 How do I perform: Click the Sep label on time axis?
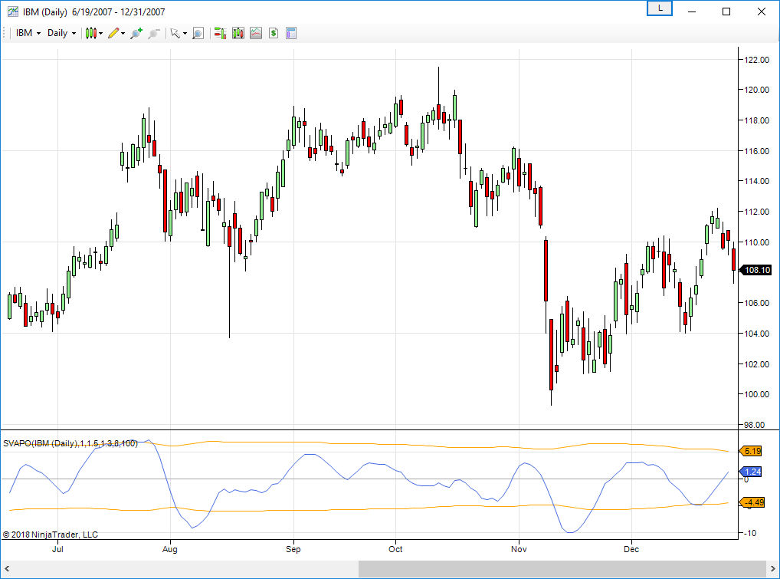(x=293, y=549)
